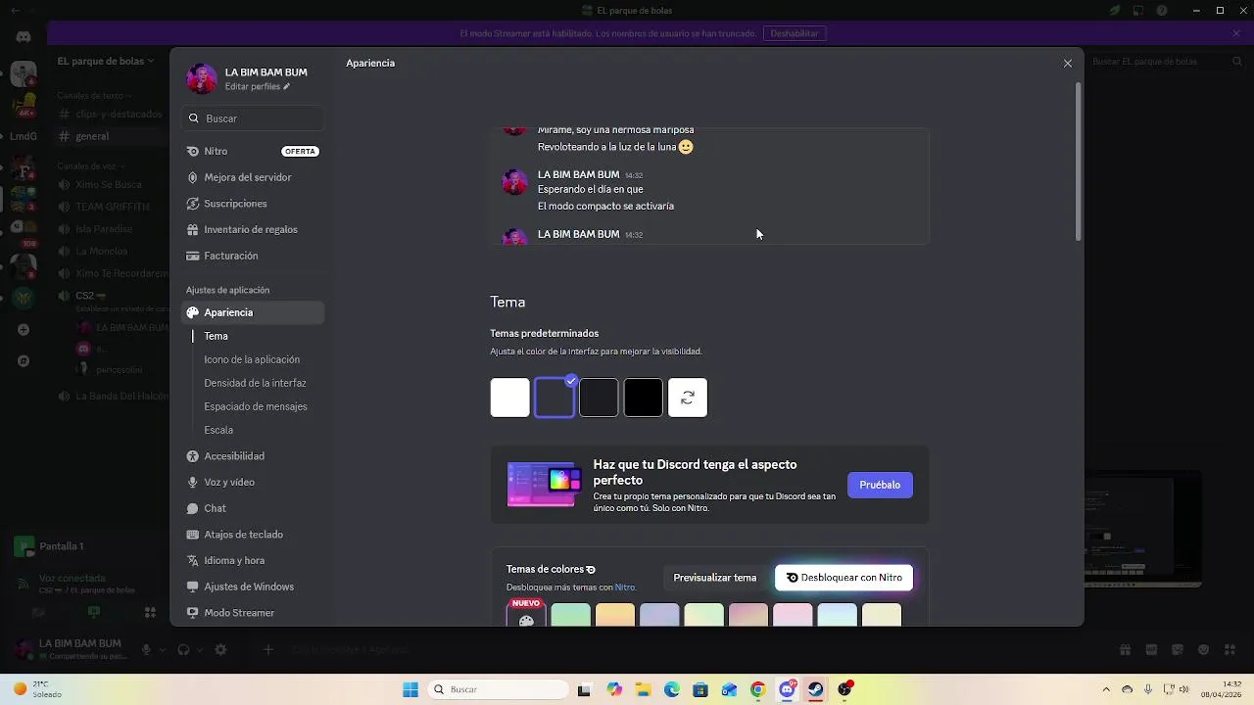
Task: Select the onyx black theme swatch
Action: coord(643,398)
